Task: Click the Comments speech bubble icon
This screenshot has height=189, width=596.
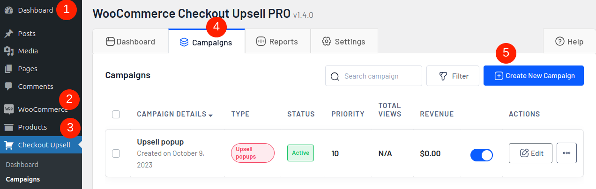Action: [8, 87]
